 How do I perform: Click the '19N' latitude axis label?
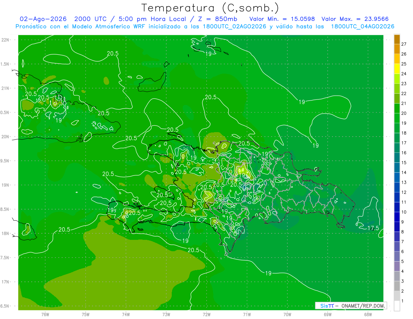click(x=6, y=185)
